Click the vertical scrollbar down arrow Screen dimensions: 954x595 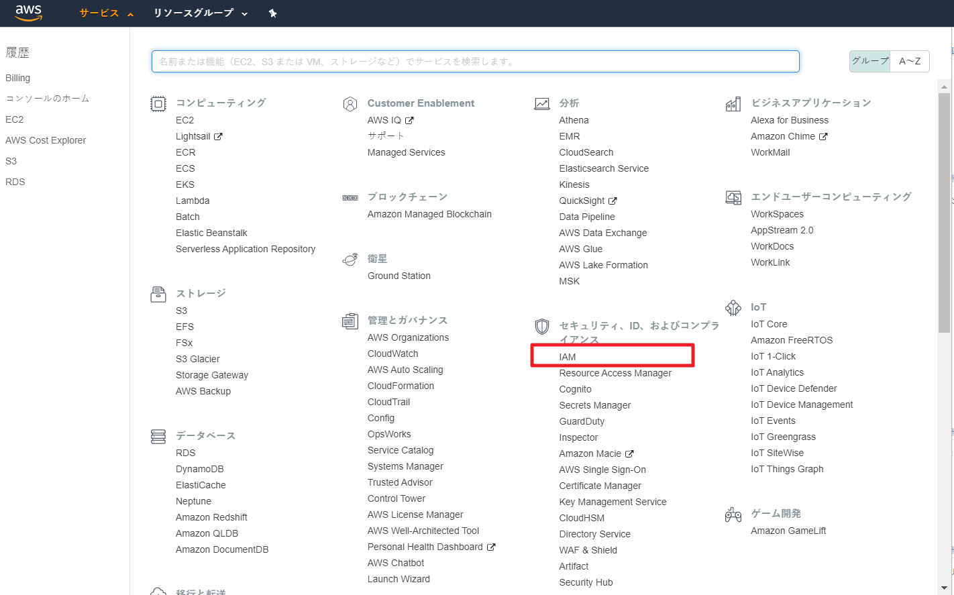tap(945, 588)
